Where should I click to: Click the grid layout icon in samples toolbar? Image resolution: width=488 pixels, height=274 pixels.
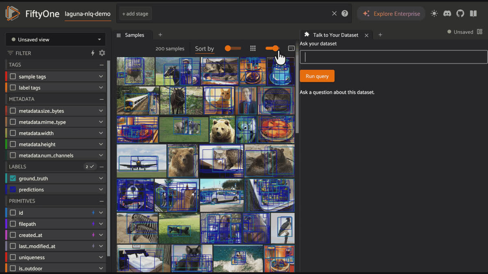pyautogui.click(x=253, y=48)
